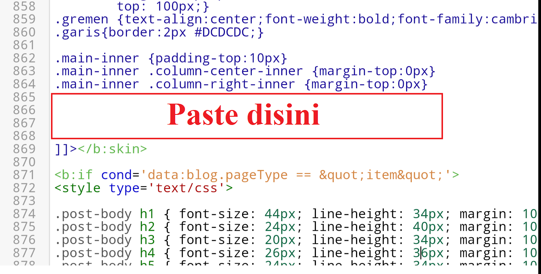
Task: Click .column-center-inner selector text
Action: (x=226, y=71)
